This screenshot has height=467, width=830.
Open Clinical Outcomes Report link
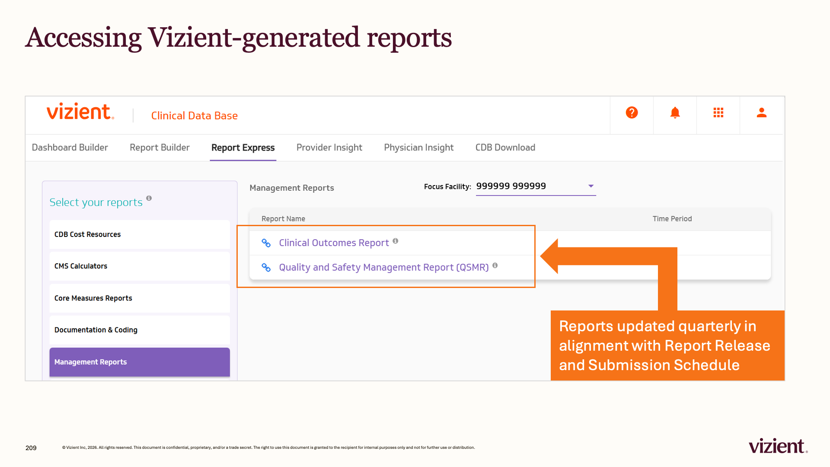(x=334, y=243)
